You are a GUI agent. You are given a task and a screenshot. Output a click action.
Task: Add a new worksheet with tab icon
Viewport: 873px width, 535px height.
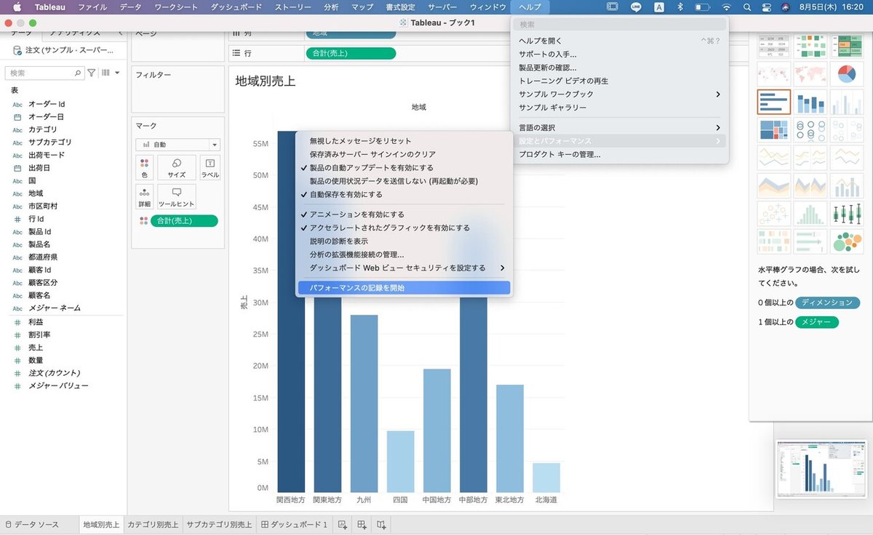point(343,524)
